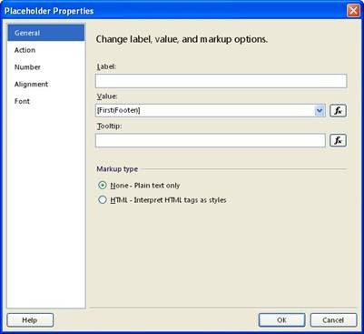The width and height of the screenshot is (364, 334).
Task: Close the Placeholder Properties dialog
Action: pos(353,11)
